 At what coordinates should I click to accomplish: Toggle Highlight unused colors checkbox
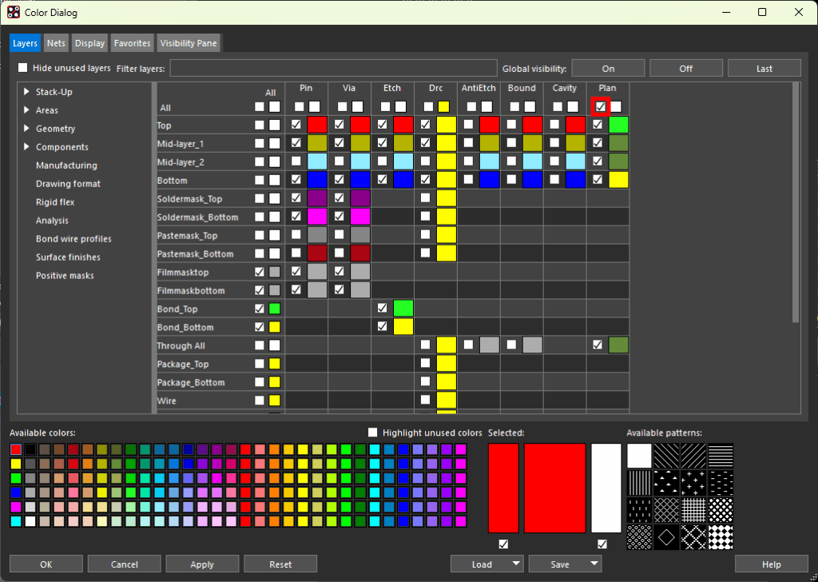372,433
